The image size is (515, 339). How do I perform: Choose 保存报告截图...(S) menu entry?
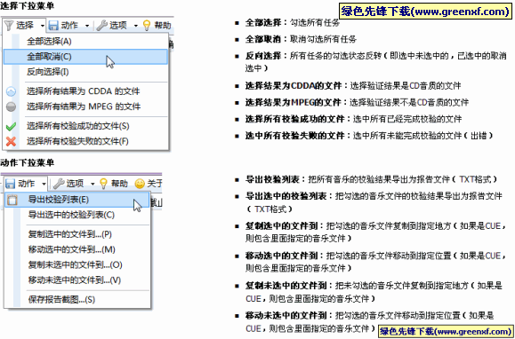pyautogui.click(x=77, y=300)
